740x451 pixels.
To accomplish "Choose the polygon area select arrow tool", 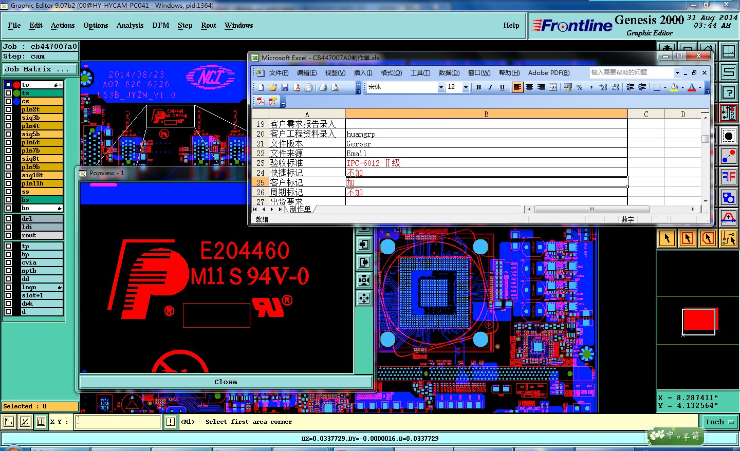I will [x=708, y=238].
